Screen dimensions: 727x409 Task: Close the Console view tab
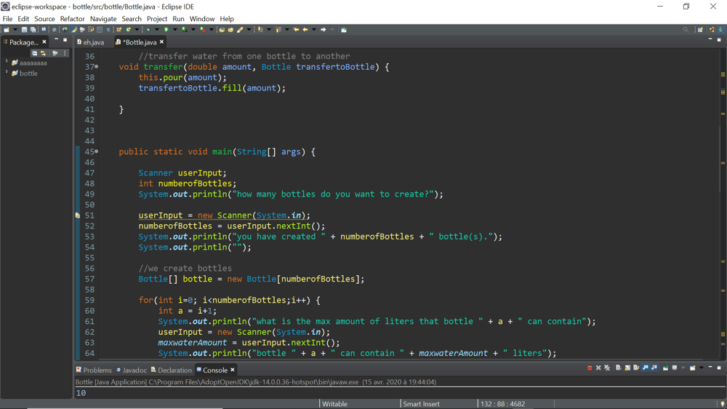coord(233,370)
